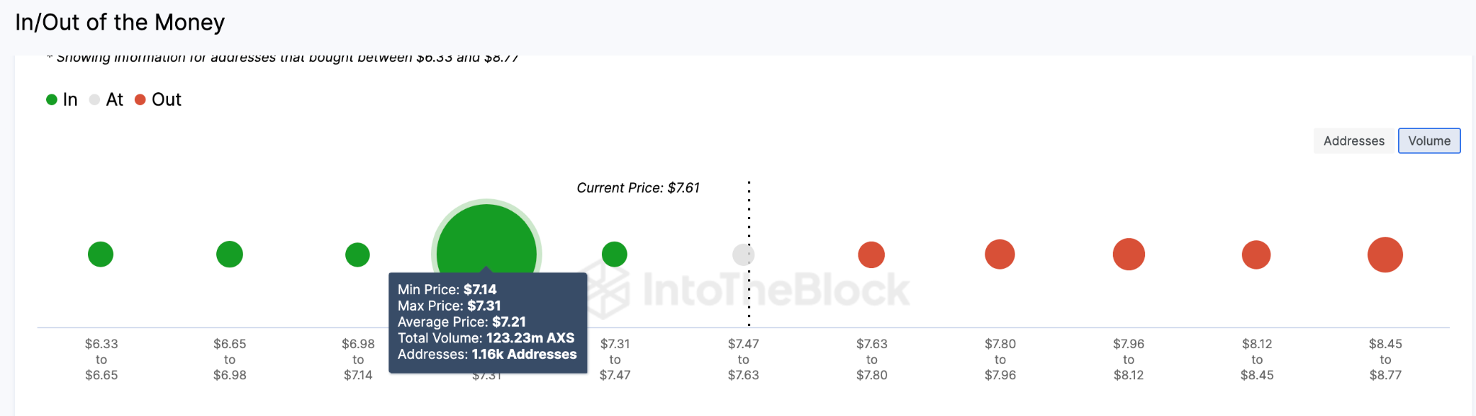The width and height of the screenshot is (1476, 416).
Task: Select the green bubble for $6.33 to $6.65
Action: click(101, 254)
